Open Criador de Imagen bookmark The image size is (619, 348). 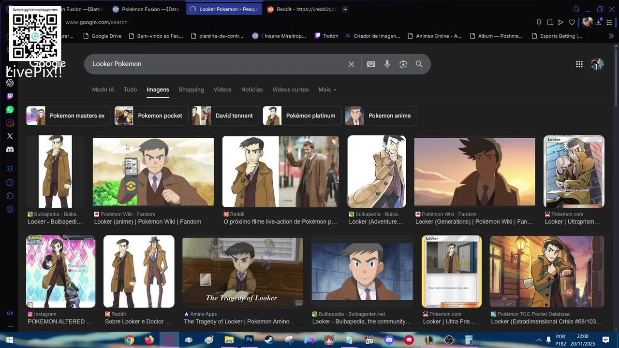pyautogui.click(x=373, y=36)
